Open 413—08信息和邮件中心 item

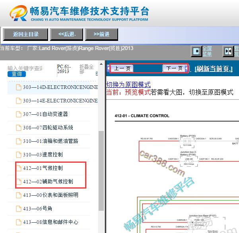tap(51, 222)
